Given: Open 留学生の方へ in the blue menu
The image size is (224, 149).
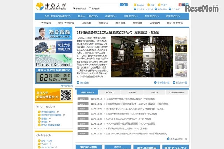Looking at the screenshot, I should click(x=173, y=16).
